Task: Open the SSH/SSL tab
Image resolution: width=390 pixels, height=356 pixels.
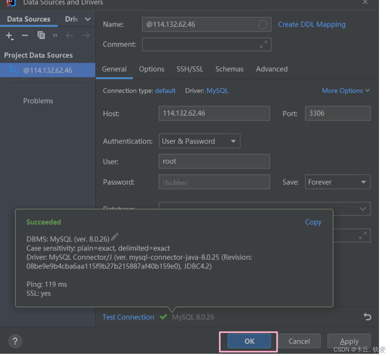Action: [190, 69]
